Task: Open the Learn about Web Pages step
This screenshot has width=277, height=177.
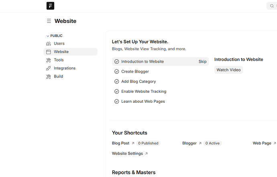Action: point(143,102)
